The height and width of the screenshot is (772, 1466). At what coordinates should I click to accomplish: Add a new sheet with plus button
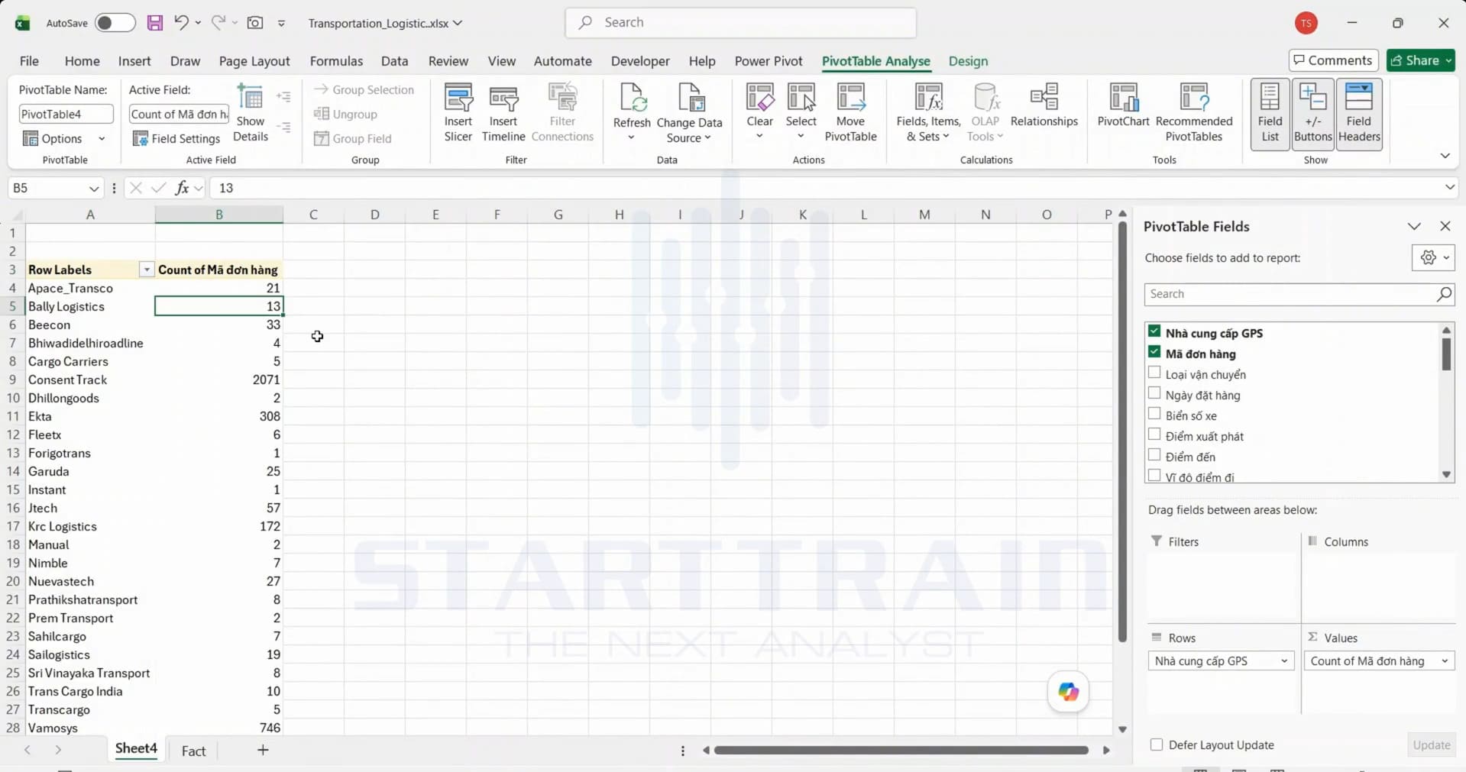[263, 750]
